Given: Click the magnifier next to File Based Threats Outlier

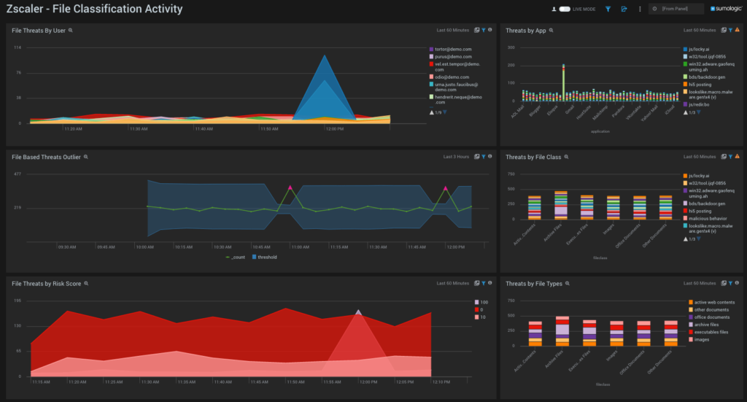Looking at the screenshot, I should point(86,157).
